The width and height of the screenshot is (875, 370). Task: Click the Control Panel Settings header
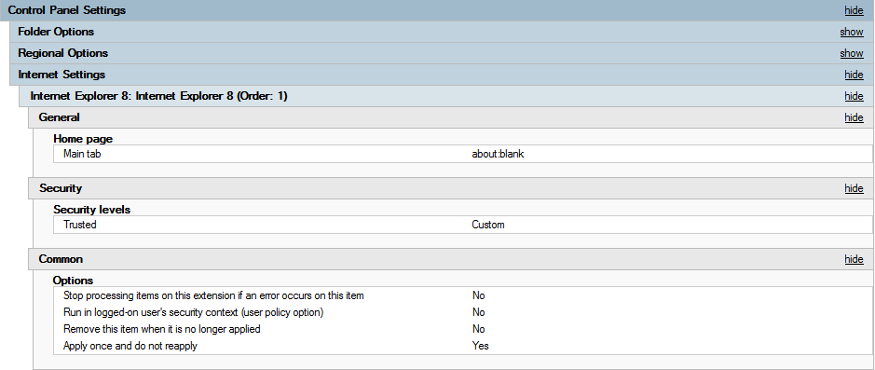point(66,10)
